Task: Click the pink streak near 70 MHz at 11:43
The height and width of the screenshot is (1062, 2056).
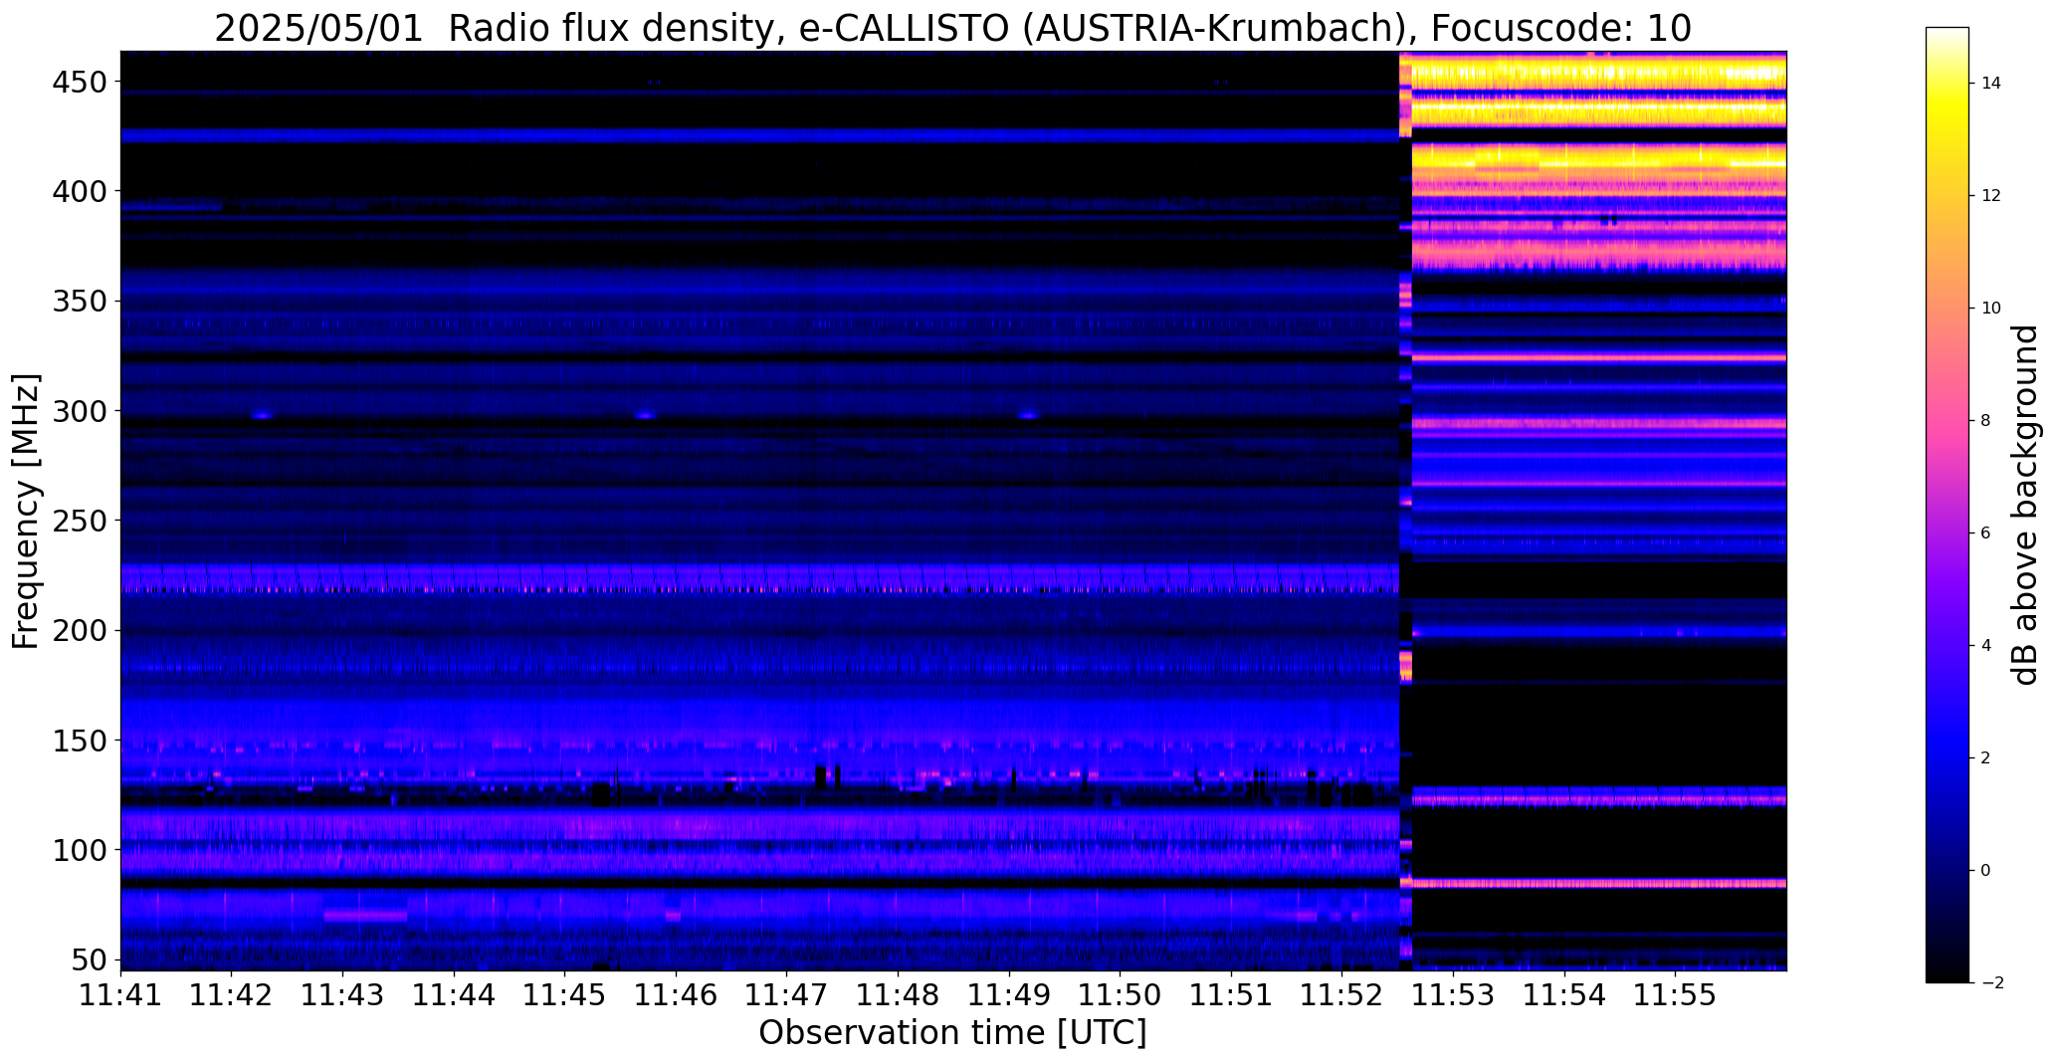Action: point(365,915)
